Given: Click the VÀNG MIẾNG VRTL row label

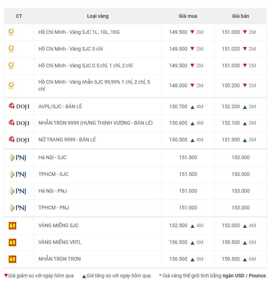Looking at the screenshot, I should (x=60, y=242).
